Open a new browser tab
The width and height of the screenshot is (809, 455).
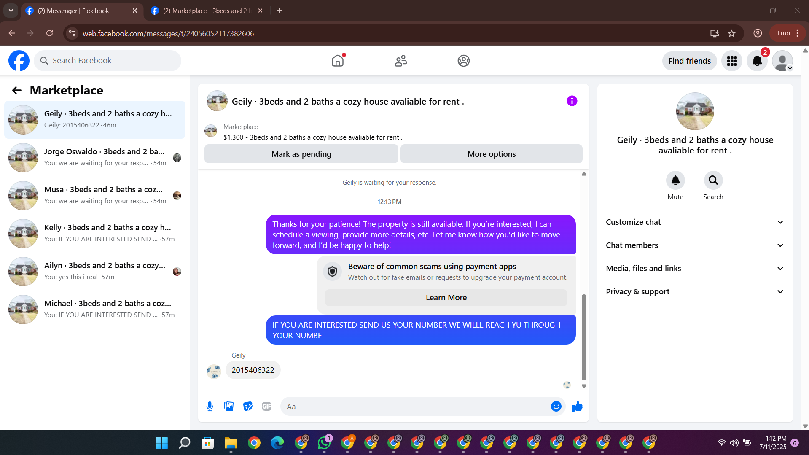pyautogui.click(x=280, y=11)
